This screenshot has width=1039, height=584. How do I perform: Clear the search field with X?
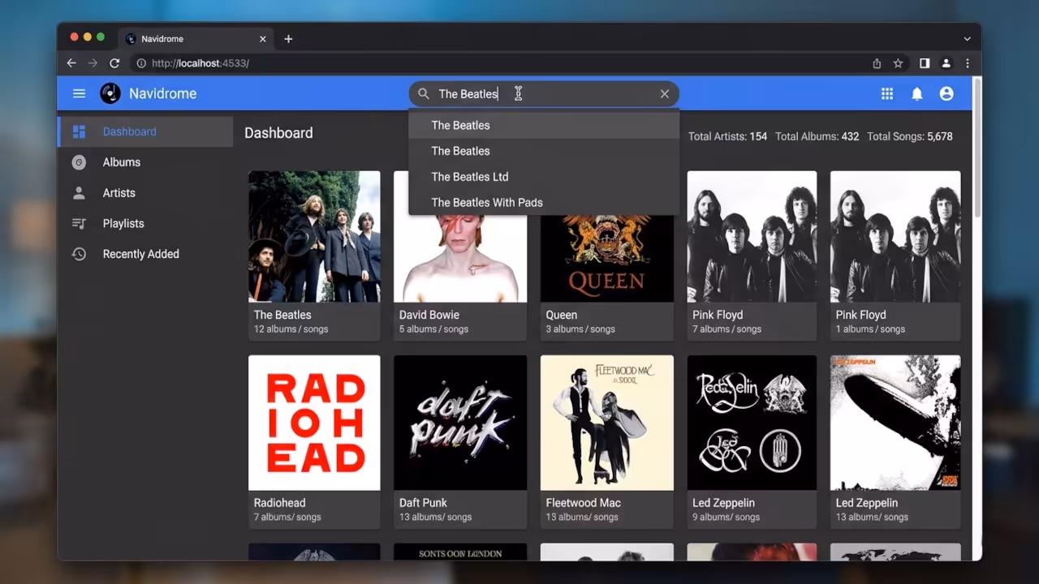pos(665,94)
